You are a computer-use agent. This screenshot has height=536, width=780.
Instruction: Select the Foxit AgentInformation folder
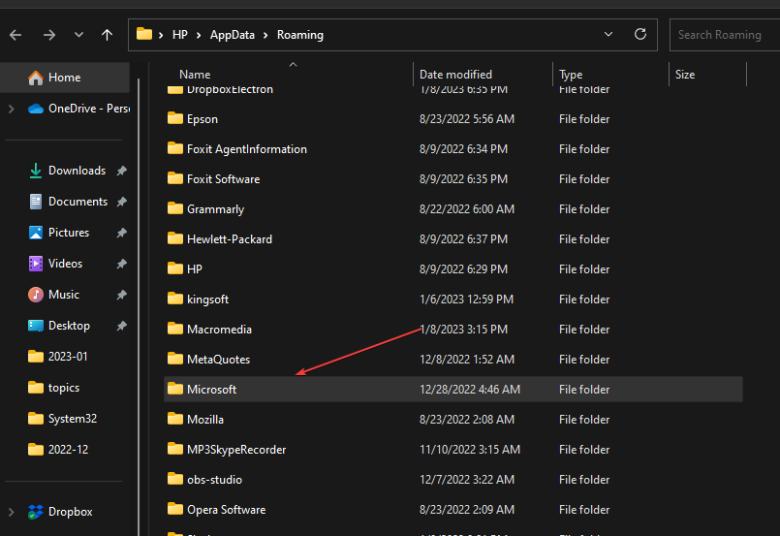247,149
